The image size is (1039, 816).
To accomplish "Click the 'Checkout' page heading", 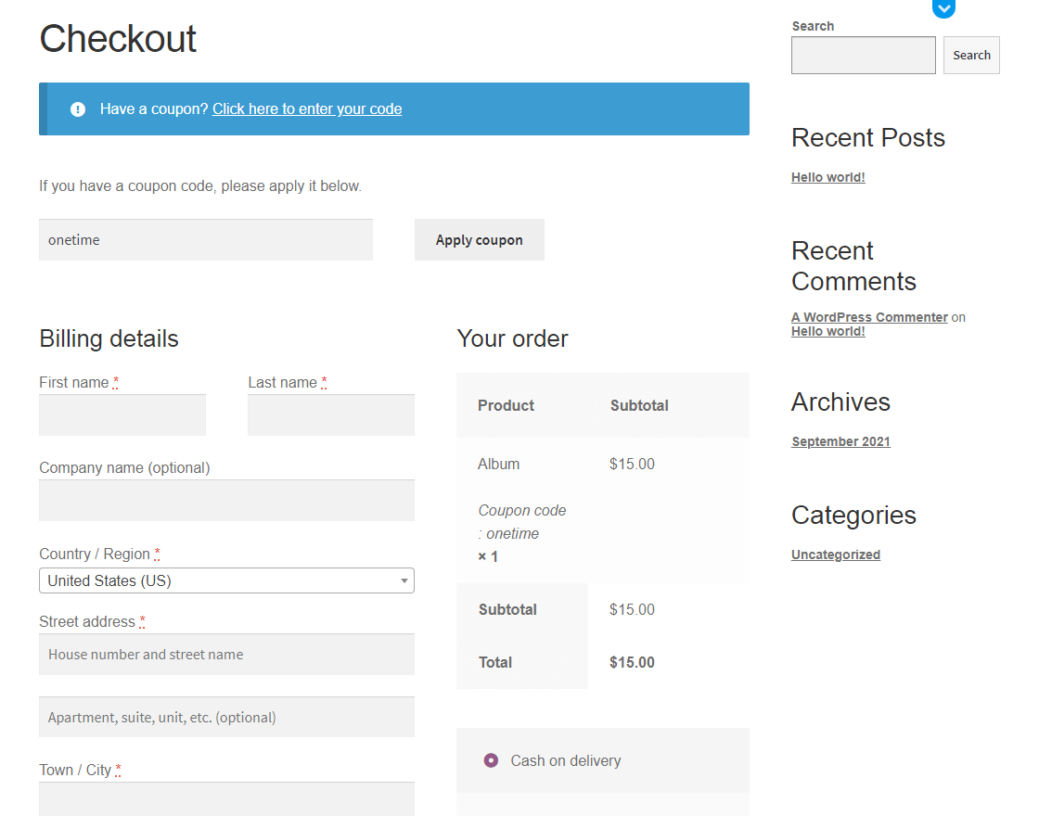I will [118, 38].
